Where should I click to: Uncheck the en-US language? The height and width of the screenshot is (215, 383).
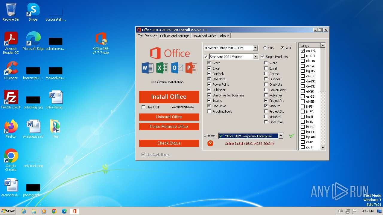click(x=303, y=51)
